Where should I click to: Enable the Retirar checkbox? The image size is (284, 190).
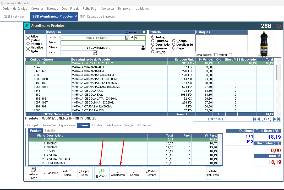click(x=230, y=55)
